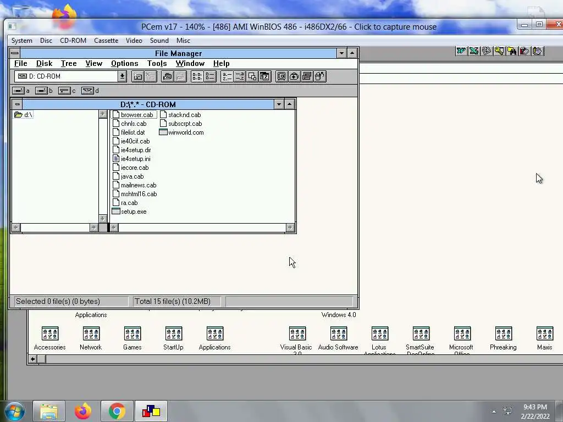
Task: Open Tree menu in File Manager
Action: point(69,64)
